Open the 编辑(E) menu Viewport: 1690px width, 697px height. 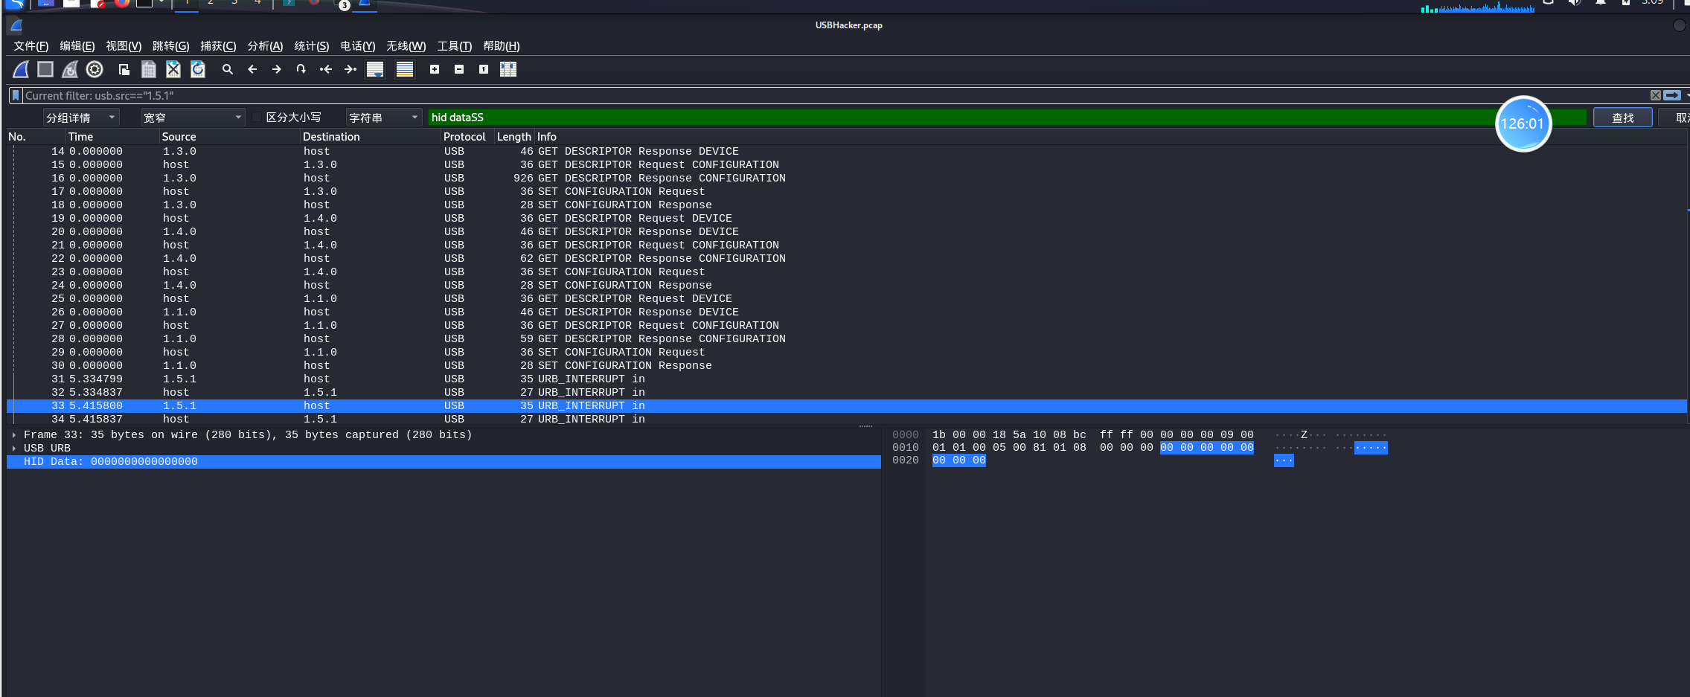click(77, 46)
